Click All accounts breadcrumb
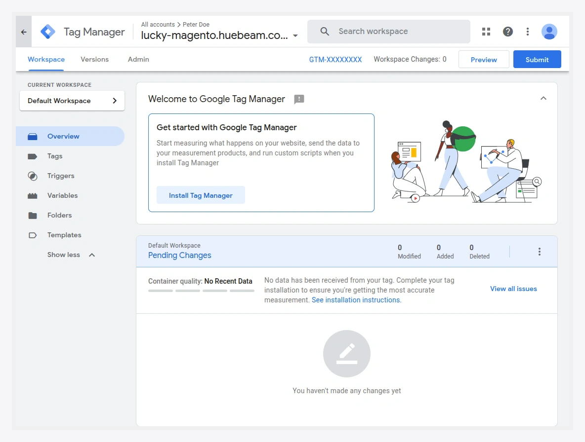Viewport: 585px width, 442px height. coord(158,25)
